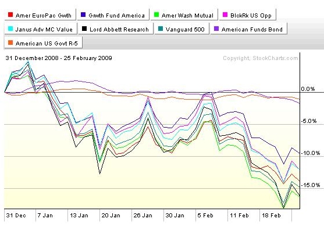Click the 20 Jan date axis label

[x=111, y=216]
